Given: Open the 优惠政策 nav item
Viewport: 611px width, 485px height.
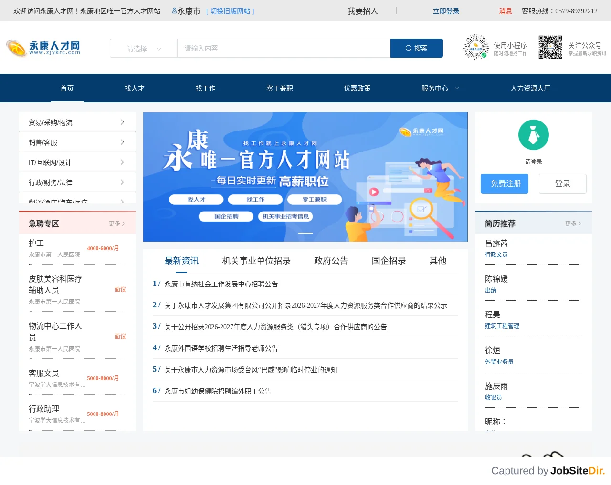Looking at the screenshot, I should point(357,88).
